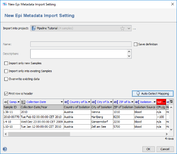The image size is (177, 154).
Task: Click the ABC type icon of ZIP column
Action: [116, 102]
